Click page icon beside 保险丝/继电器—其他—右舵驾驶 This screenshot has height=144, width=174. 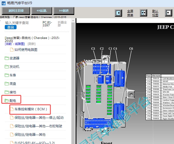pos(12,126)
